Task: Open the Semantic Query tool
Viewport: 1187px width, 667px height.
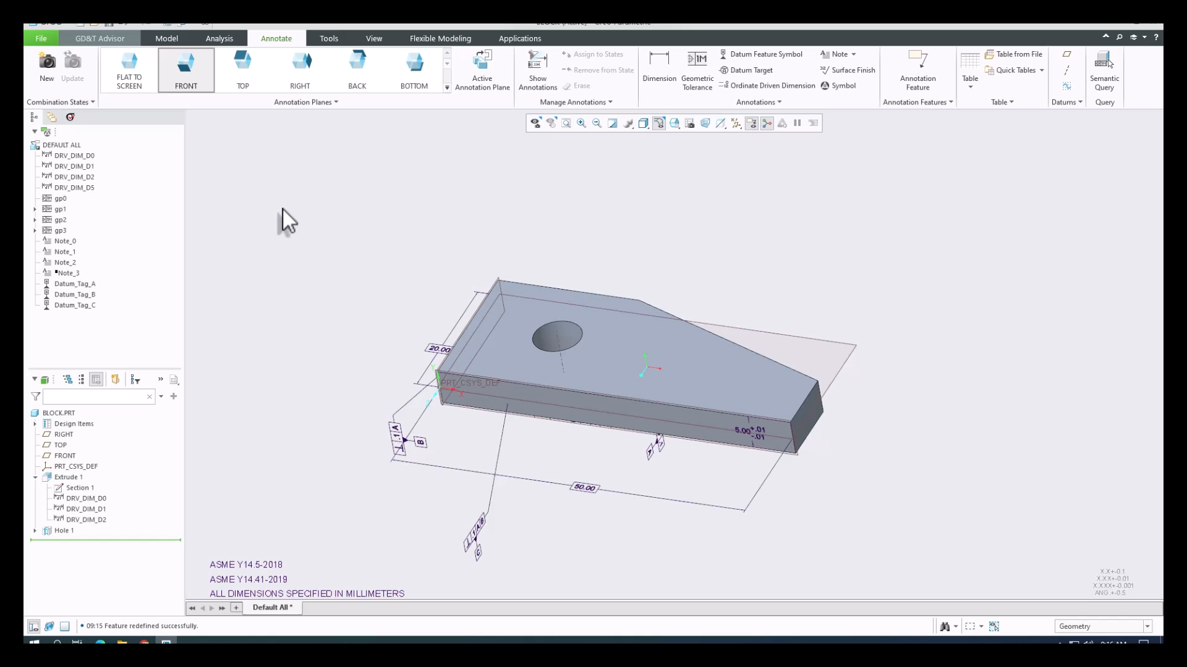Action: pyautogui.click(x=1104, y=70)
